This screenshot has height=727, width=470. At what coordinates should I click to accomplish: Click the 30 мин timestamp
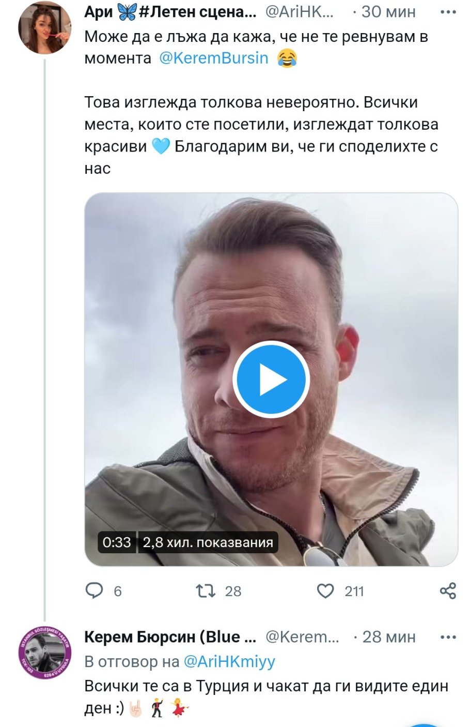388,12
